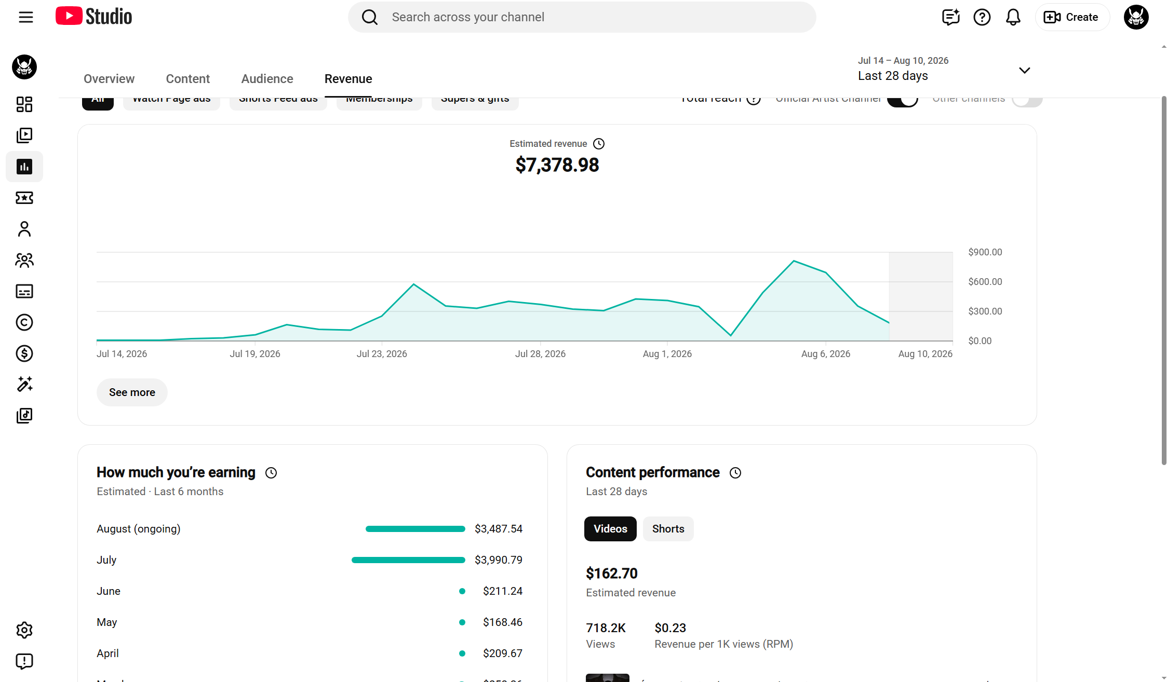This screenshot has width=1167, height=682.
Task: Switch to the Overview tab
Action: coord(109,79)
